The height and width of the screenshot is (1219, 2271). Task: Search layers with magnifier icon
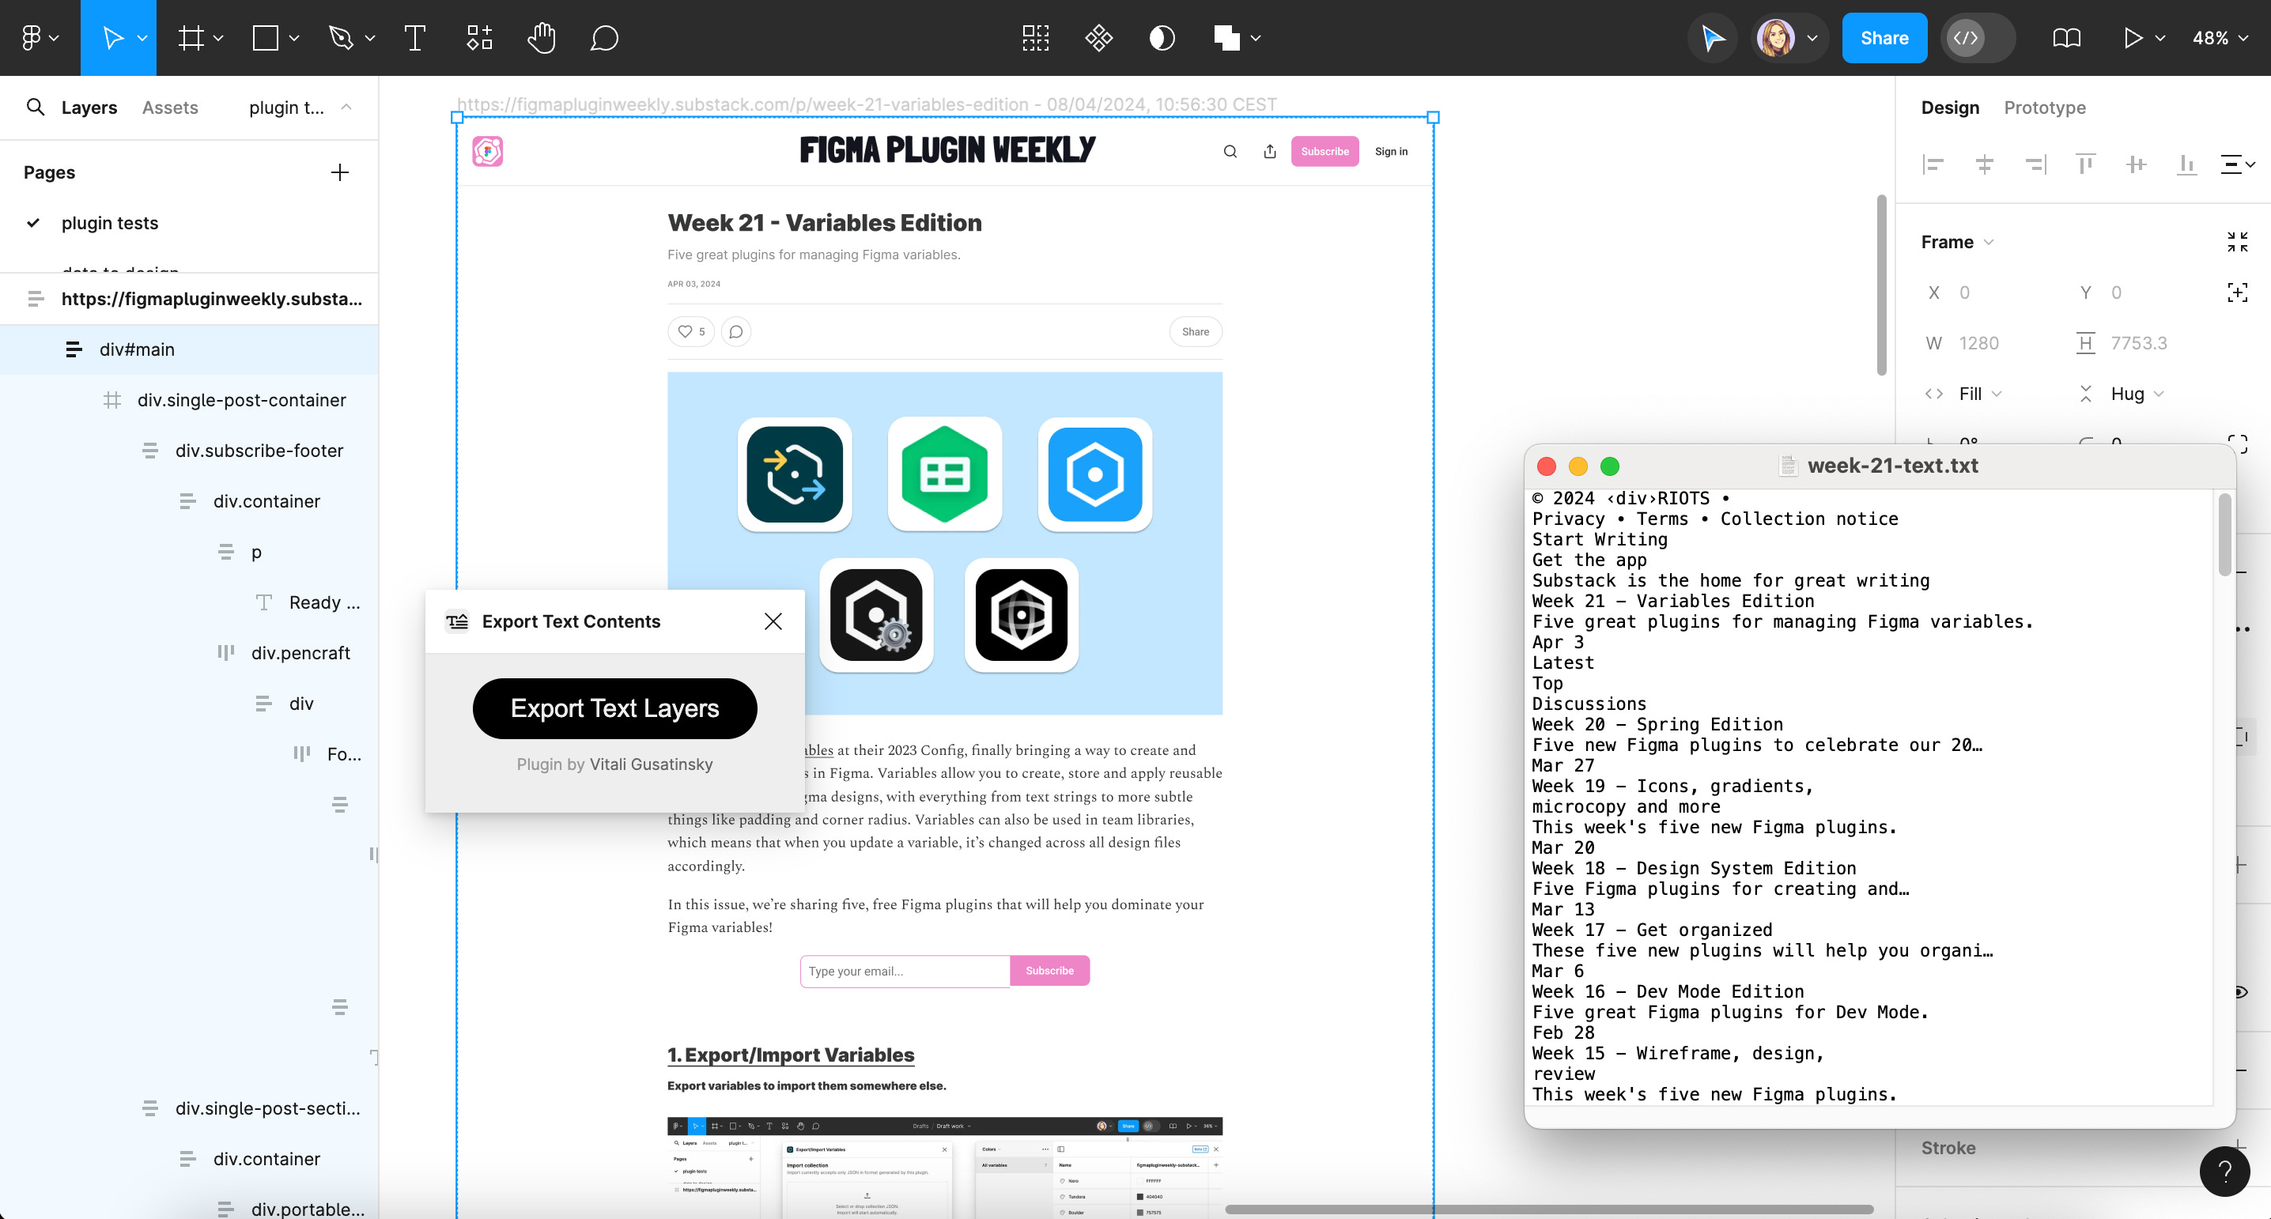[36, 108]
